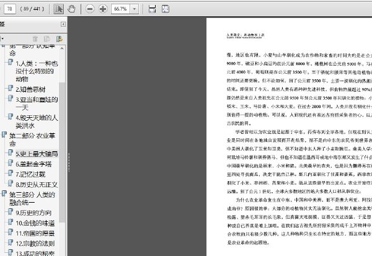Open bookmark 9.历史的方向

click(33, 213)
